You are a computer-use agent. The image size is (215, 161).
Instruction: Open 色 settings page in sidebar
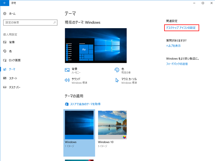[x=10, y=51]
